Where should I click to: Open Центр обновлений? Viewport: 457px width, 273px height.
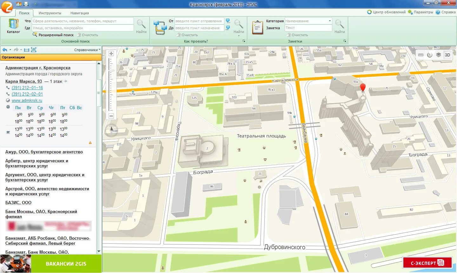click(x=386, y=12)
